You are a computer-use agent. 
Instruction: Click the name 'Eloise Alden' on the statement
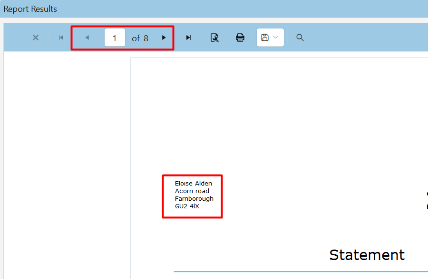[193, 183]
